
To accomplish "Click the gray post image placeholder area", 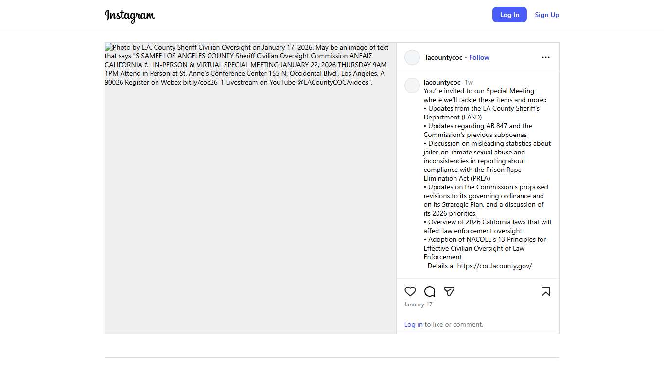I will point(250,209).
